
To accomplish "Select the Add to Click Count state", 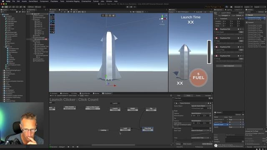I will tap(93, 107).
